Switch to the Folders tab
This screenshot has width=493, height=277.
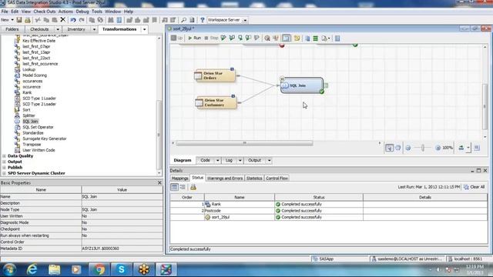[12, 29]
